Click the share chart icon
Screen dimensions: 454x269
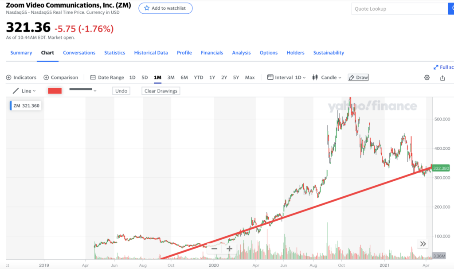click(x=442, y=78)
